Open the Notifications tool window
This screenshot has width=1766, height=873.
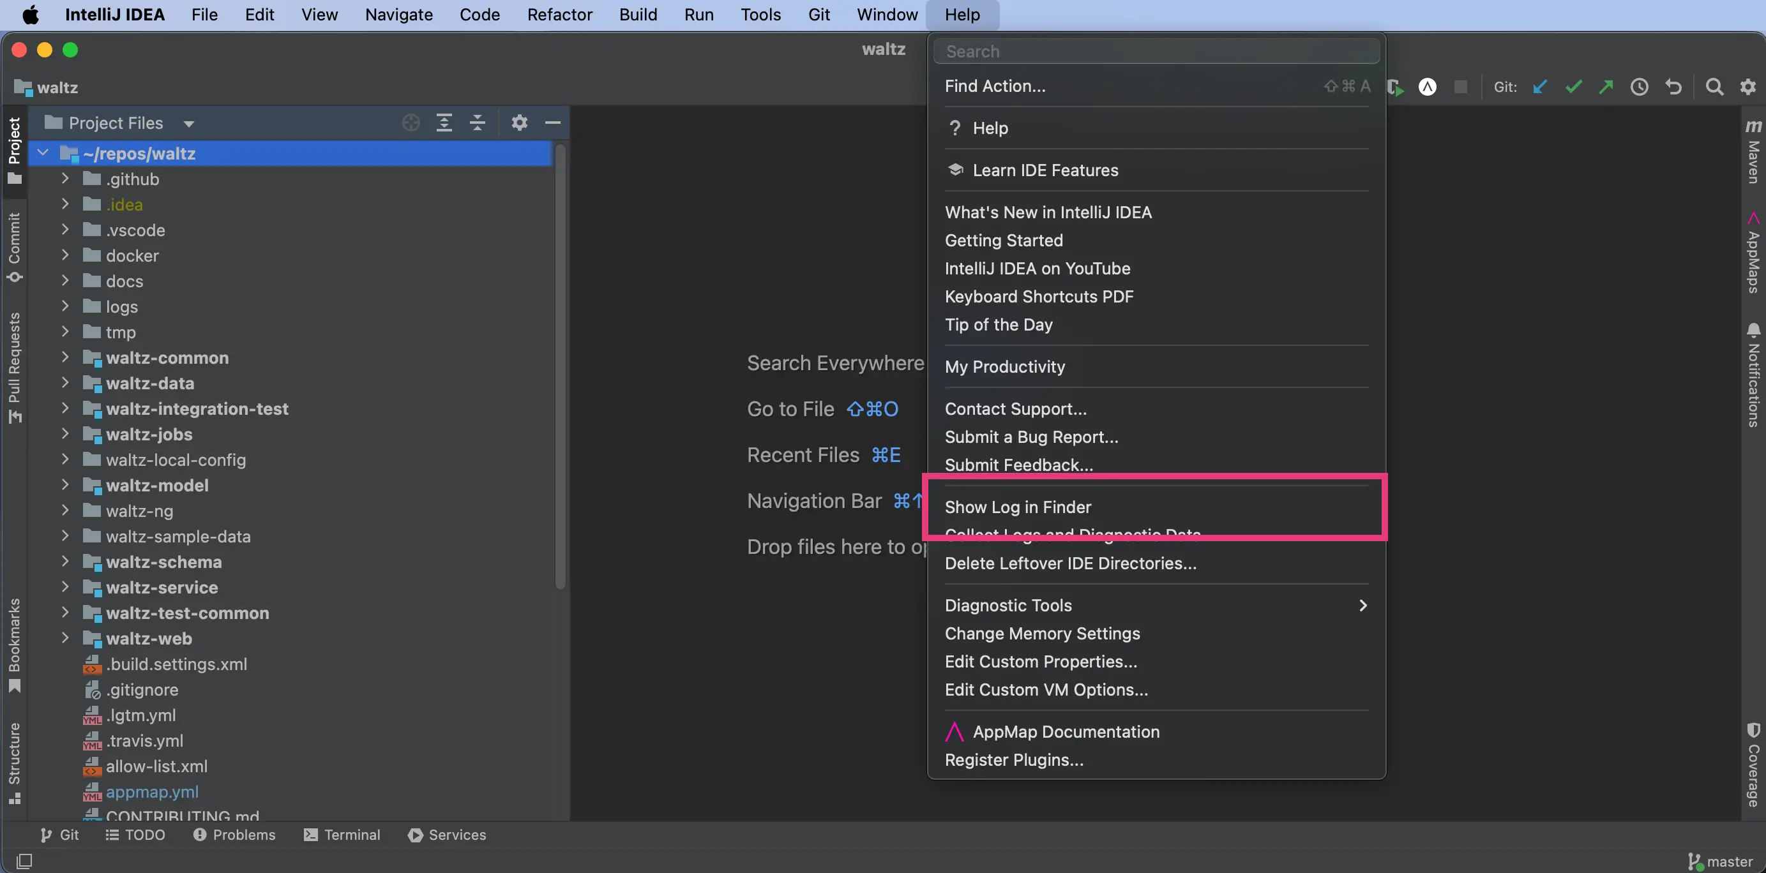1753,375
